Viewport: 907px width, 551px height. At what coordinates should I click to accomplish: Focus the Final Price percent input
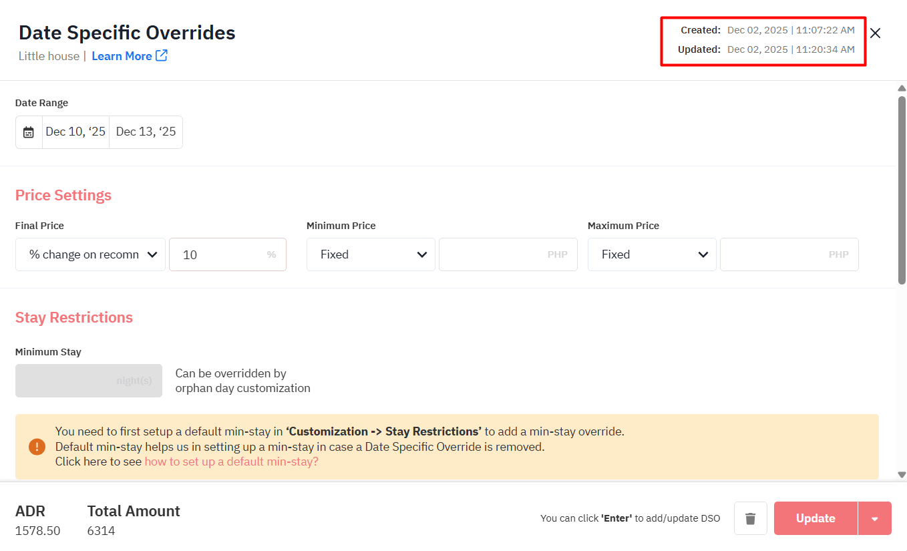pyautogui.click(x=220, y=254)
